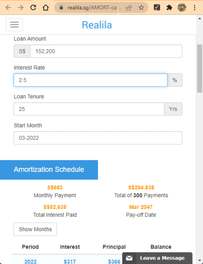
Task: Click the Loan Tenure field
Action: pyautogui.click(x=89, y=109)
